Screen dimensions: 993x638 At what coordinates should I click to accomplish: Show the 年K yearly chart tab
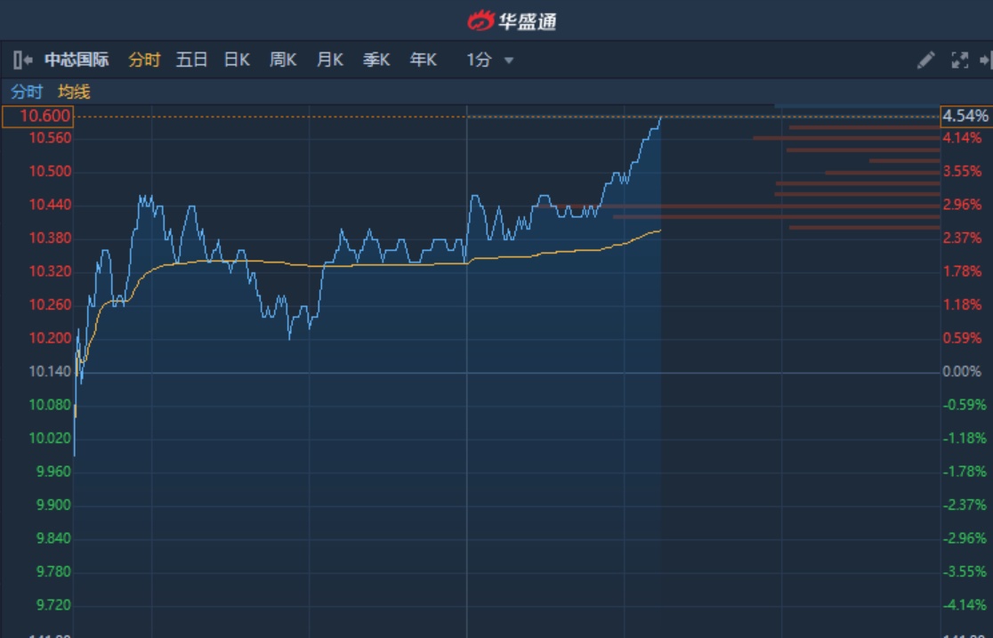click(x=423, y=61)
